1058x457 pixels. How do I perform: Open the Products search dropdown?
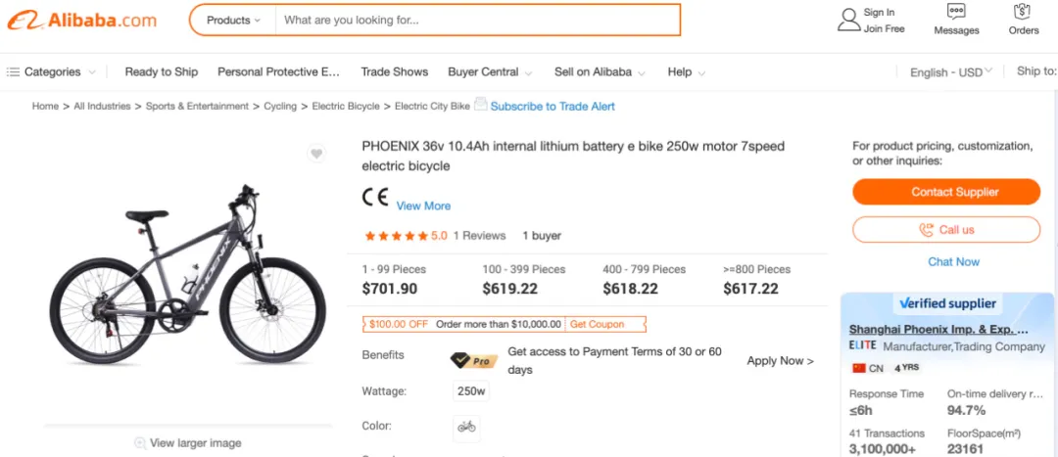pyautogui.click(x=233, y=21)
